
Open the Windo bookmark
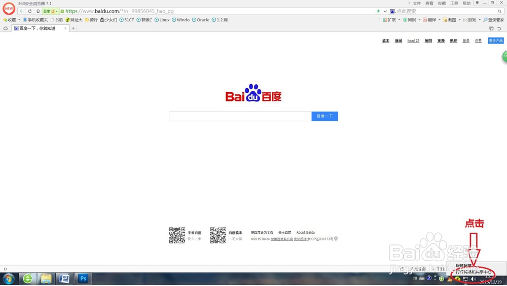tap(181, 20)
